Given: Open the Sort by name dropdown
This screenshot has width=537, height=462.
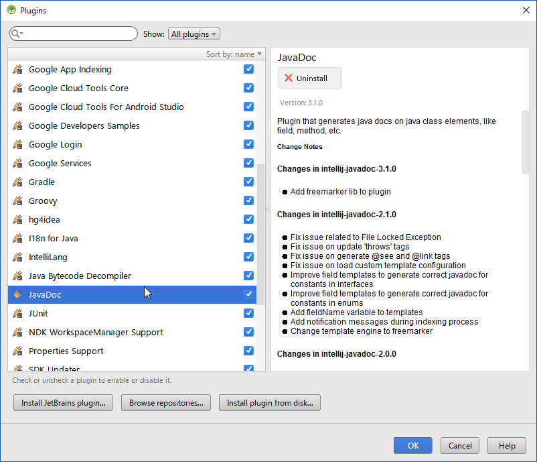Looking at the screenshot, I should [234, 54].
